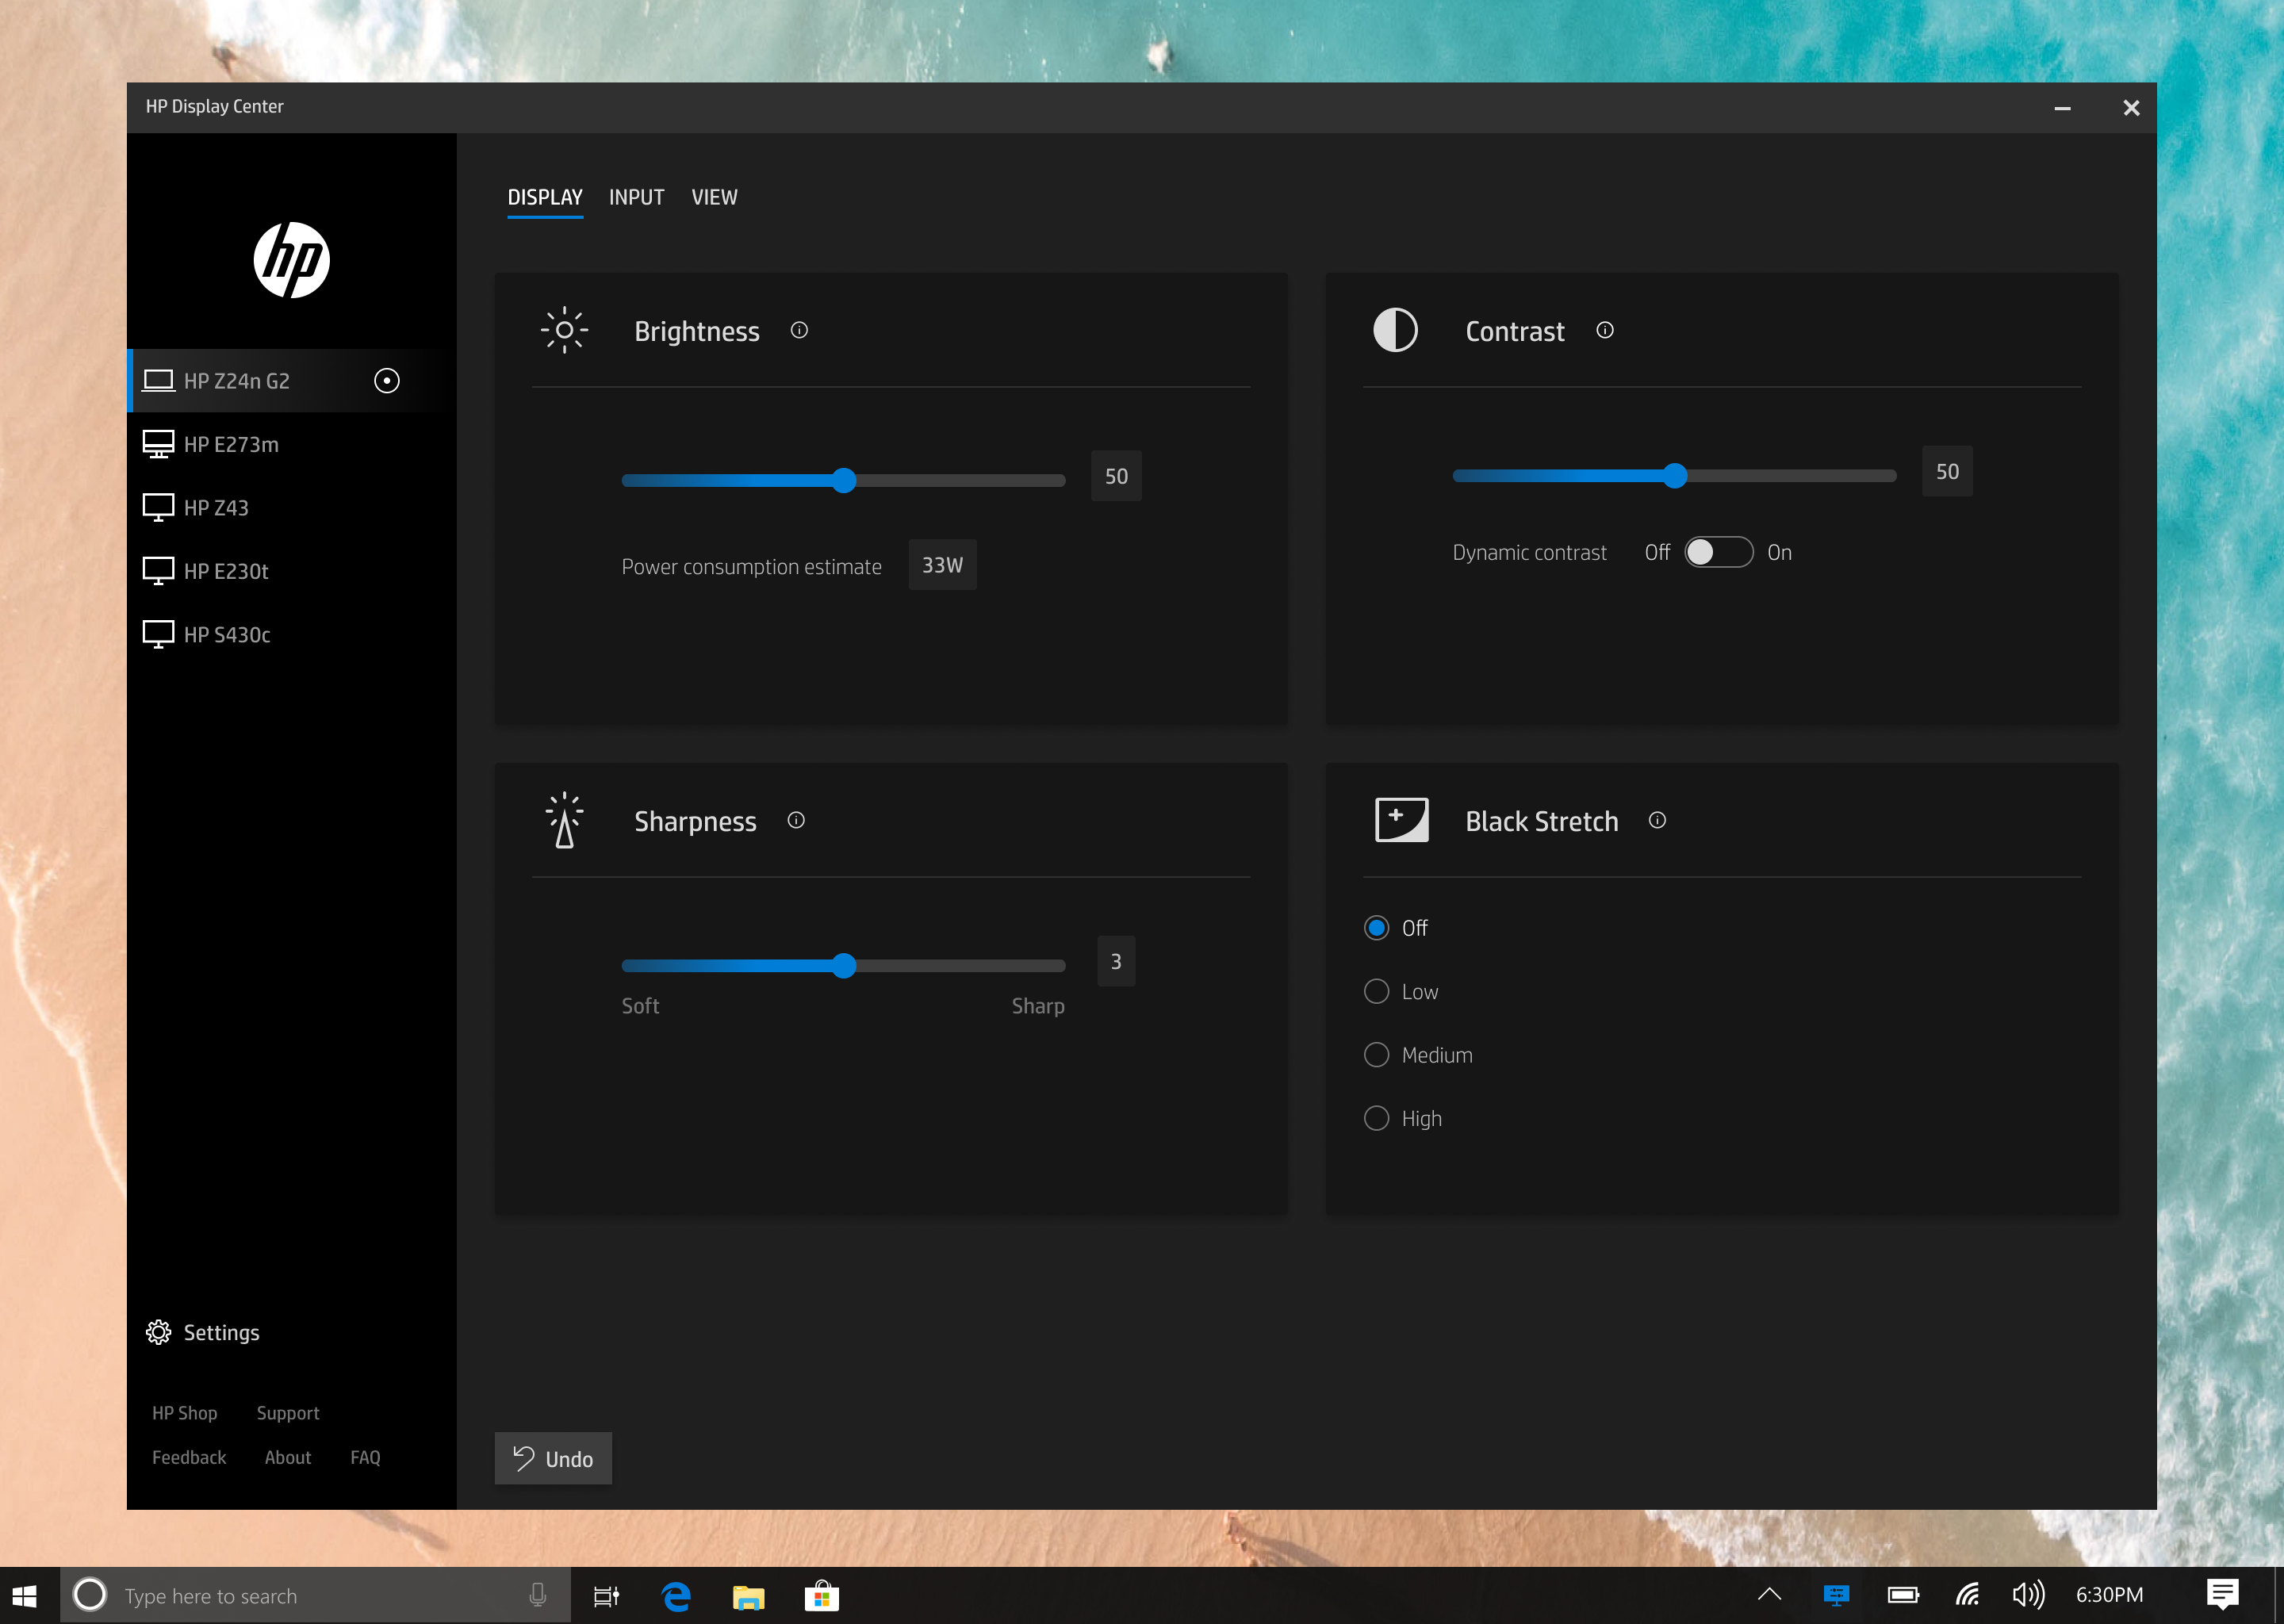Open the Windows Start menu
The width and height of the screenshot is (2284, 1624).
[x=25, y=1596]
